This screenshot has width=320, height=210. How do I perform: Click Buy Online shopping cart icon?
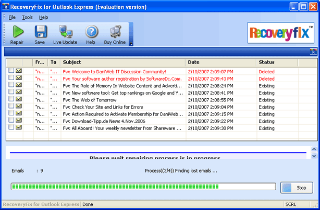coord(115,32)
